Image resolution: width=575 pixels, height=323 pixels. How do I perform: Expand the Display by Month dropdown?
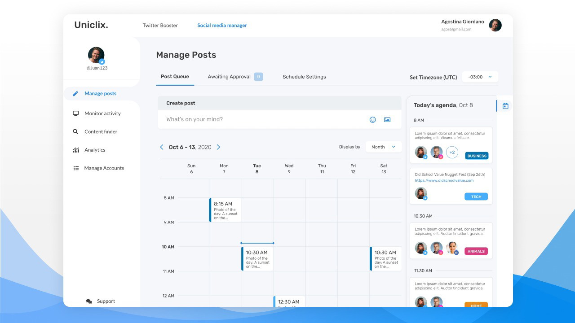pyautogui.click(x=383, y=147)
